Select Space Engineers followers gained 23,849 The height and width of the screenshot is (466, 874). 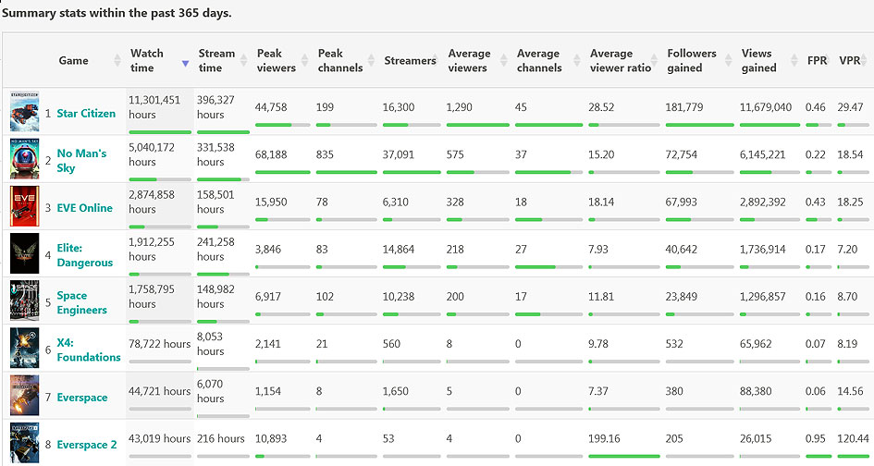point(681,297)
